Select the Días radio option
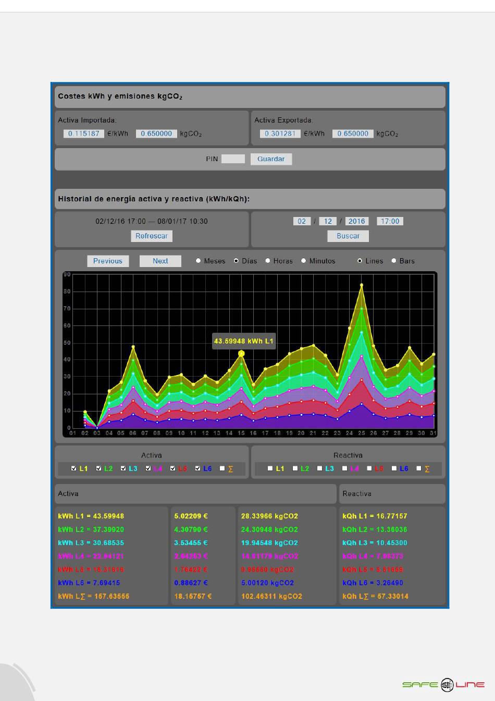 236,261
